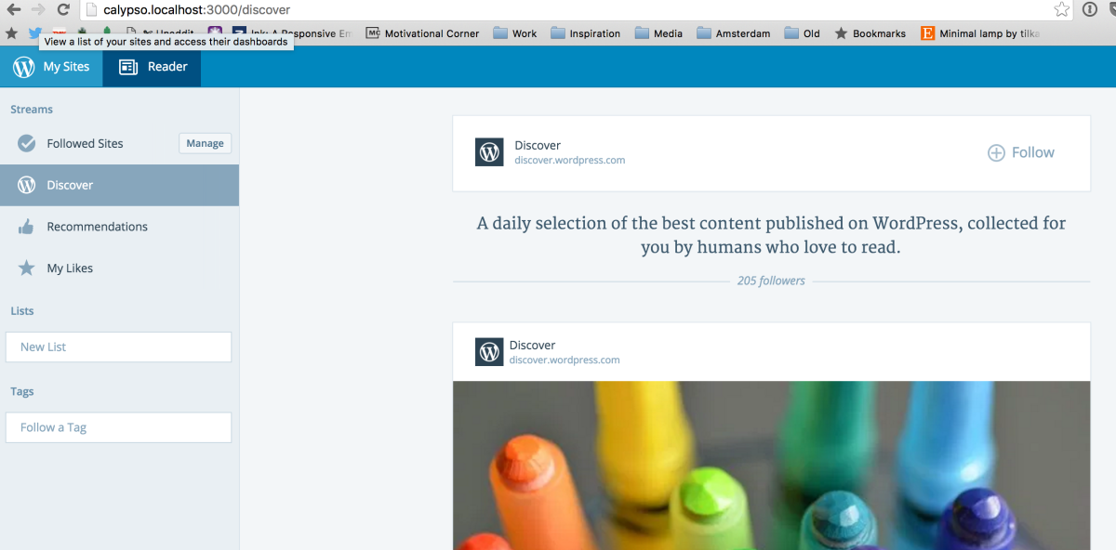The height and width of the screenshot is (550, 1116).
Task: Click the 1Password extension icon
Action: [x=1089, y=10]
